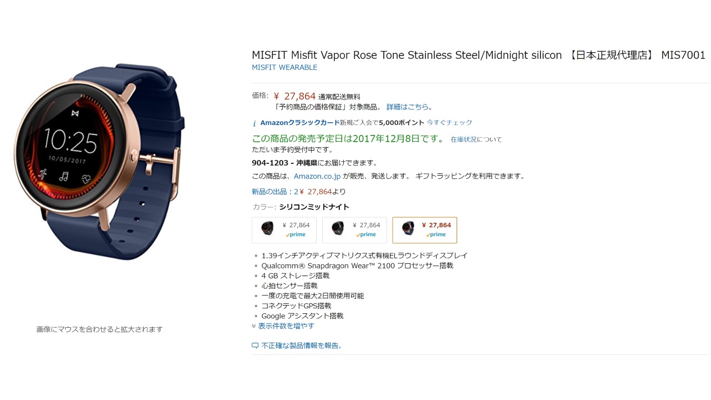Select the second color variant watch swatch

(354, 230)
